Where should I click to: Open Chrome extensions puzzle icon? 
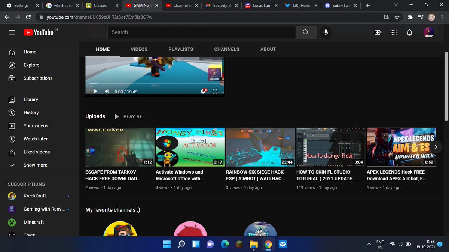[x=410, y=17]
